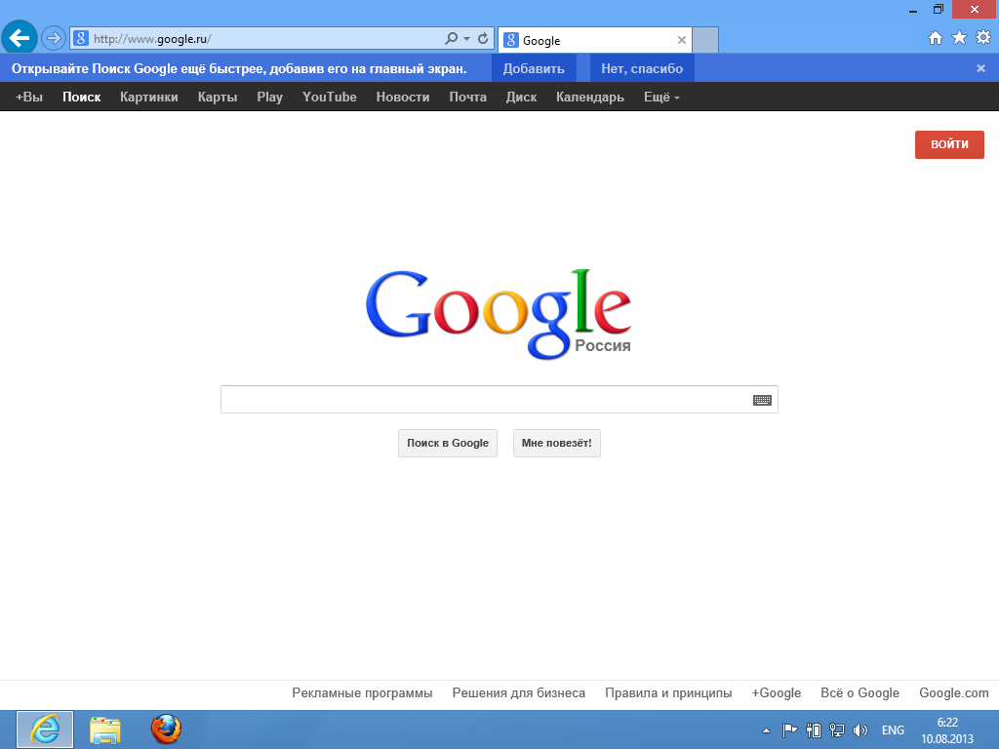Open the Google.com footer link
The width and height of the screenshot is (999, 749).
(954, 693)
